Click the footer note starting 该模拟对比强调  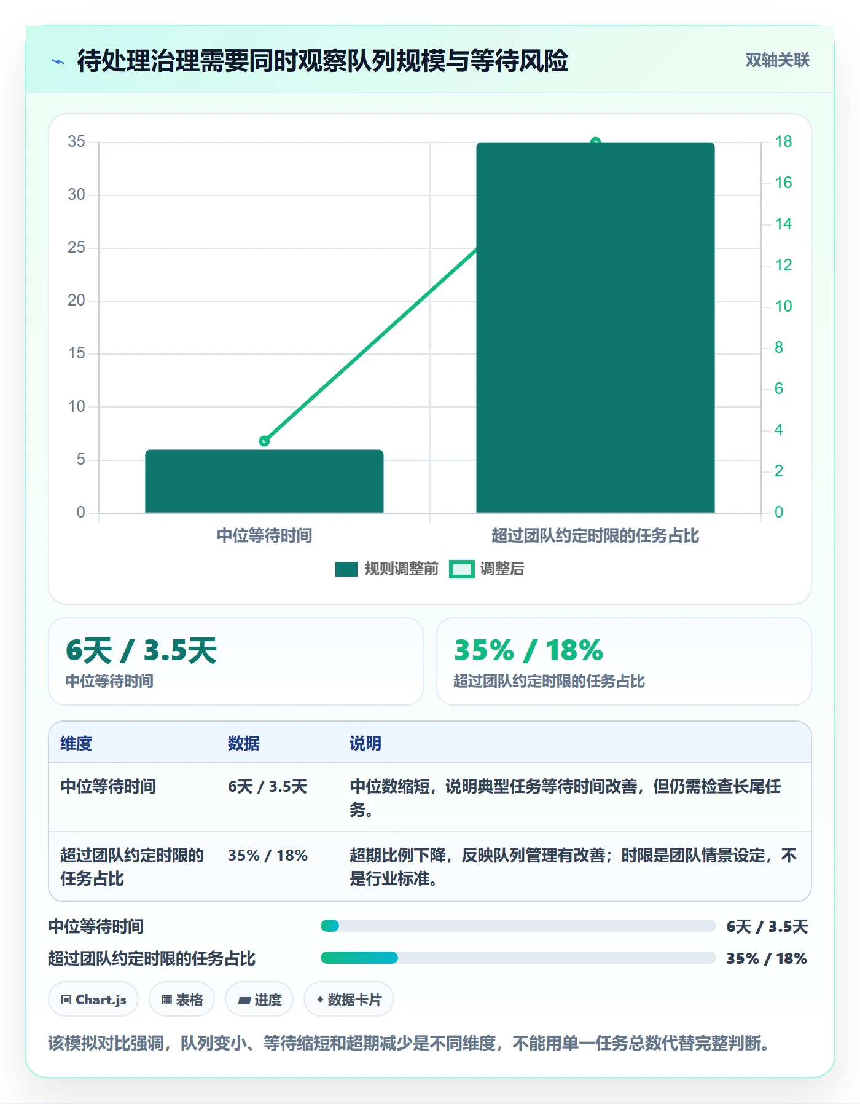(x=410, y=1043)
